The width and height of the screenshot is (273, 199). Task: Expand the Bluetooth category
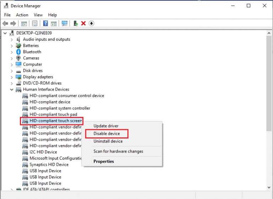(12, 52)
